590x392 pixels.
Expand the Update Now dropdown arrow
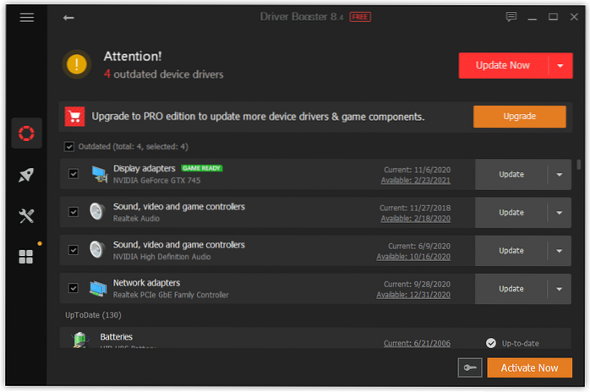point(560,65)
